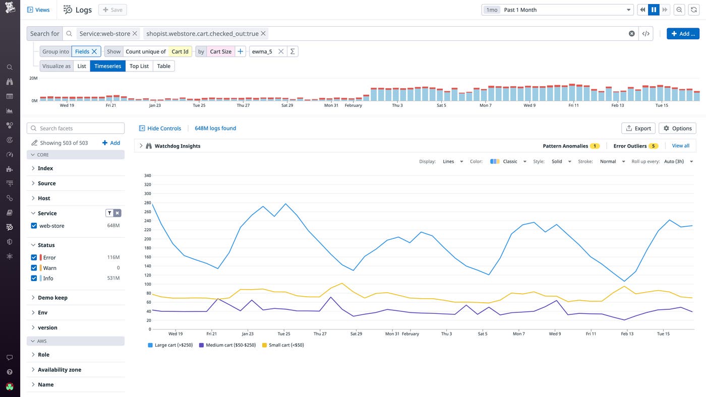This screenshot has width=706, height=397.
Task: Refresh data using the circular arrows icon
Action: [693, 10]
